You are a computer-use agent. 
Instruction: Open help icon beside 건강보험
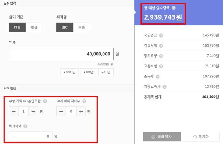click(161, 46)
